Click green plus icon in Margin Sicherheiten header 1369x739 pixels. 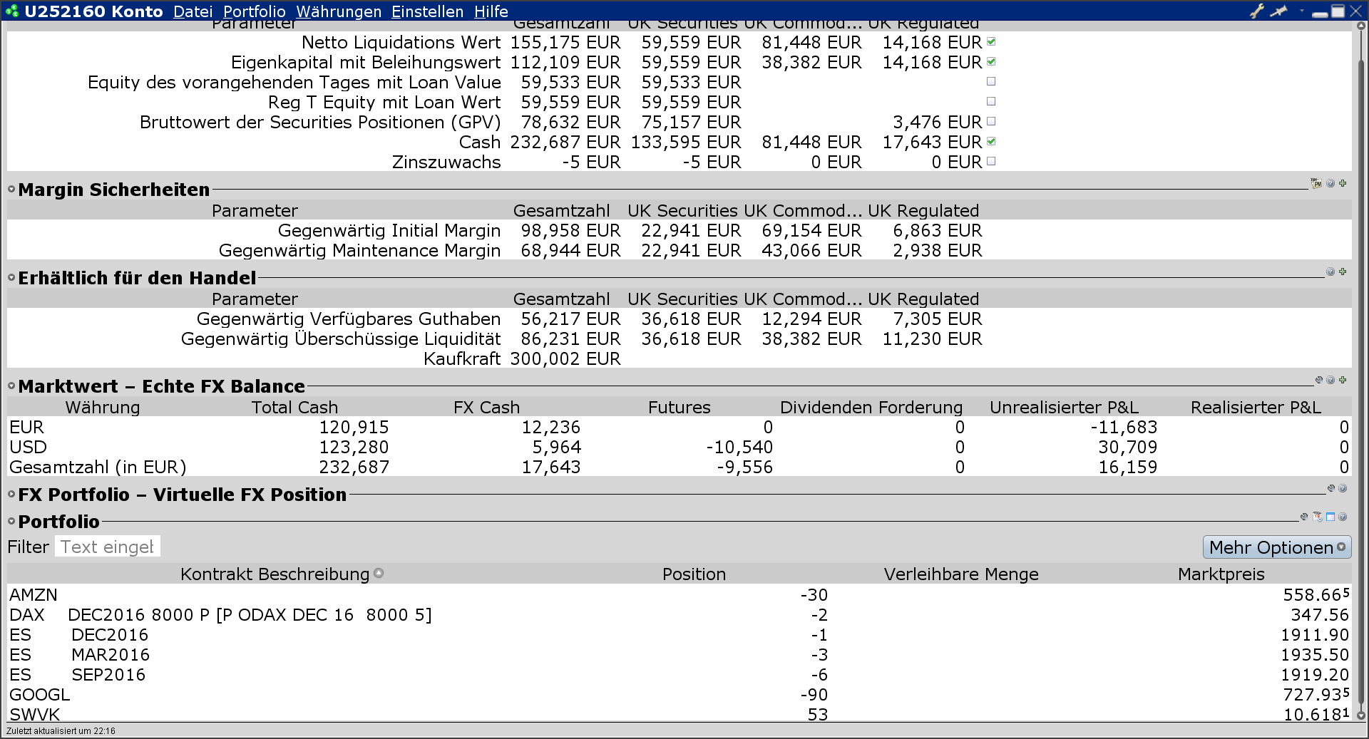(x=1343, y=184)
